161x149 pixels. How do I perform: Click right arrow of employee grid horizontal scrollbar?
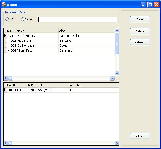(x=112, y=78)
